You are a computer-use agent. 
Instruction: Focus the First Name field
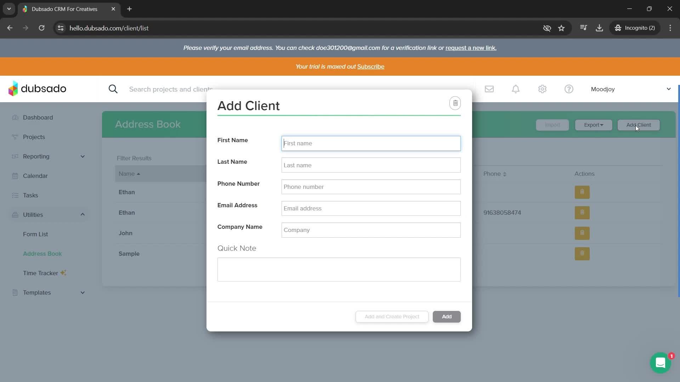(371, 143)
